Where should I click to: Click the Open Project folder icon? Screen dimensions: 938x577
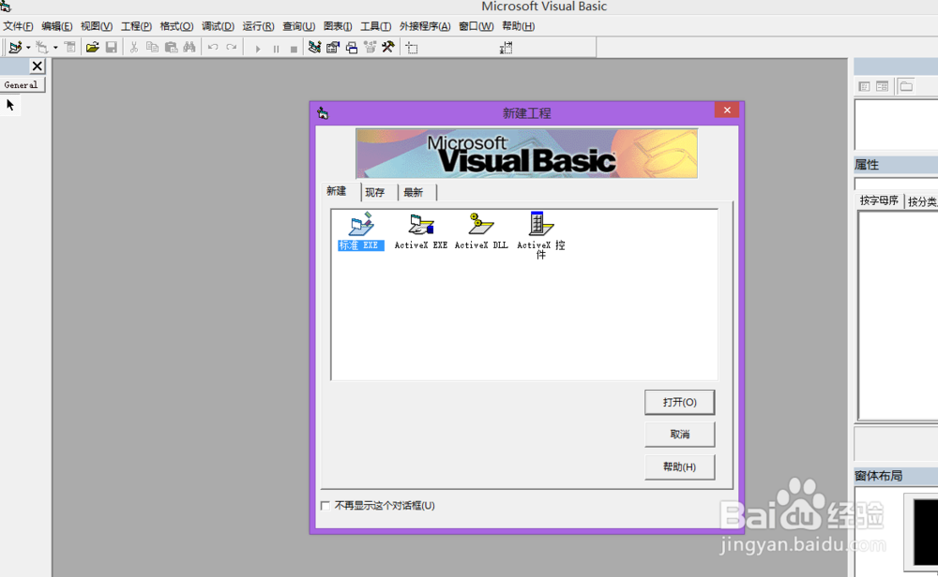click(x=92, y=47)
